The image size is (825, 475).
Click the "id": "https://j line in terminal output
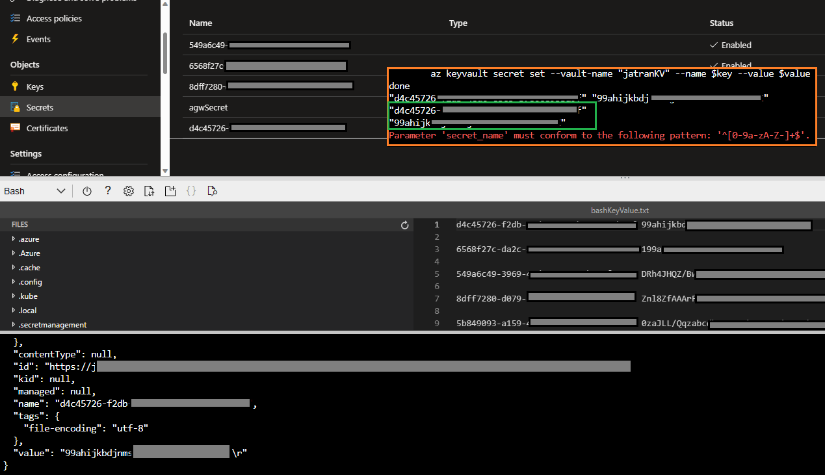pos(322,366)
